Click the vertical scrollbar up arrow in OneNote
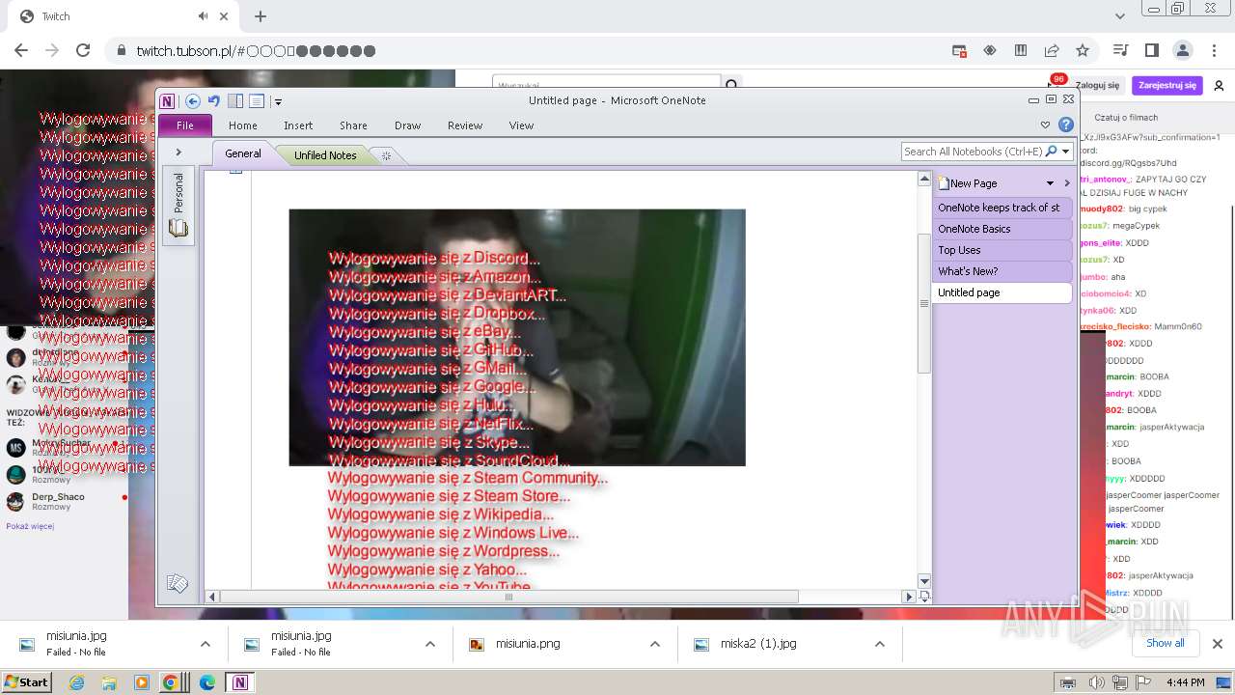This screenshot has height=695, width=1235. [x=924, y=179]
